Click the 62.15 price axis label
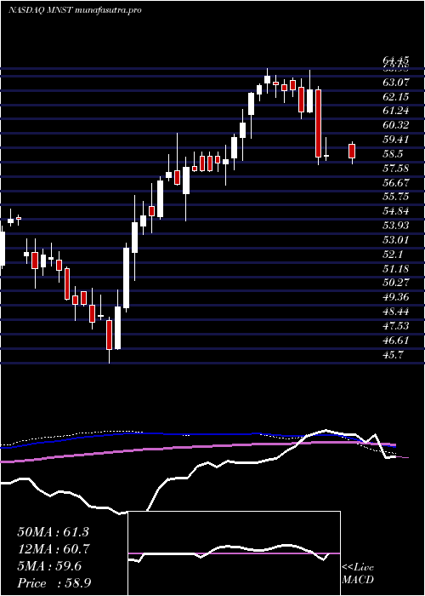This screenshot has width=425, height=596. click(x=396, y=96)
